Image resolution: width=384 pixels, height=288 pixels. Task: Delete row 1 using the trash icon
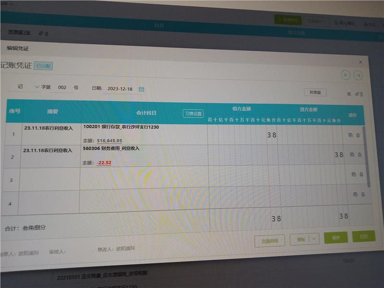click(x=358, y=135)
